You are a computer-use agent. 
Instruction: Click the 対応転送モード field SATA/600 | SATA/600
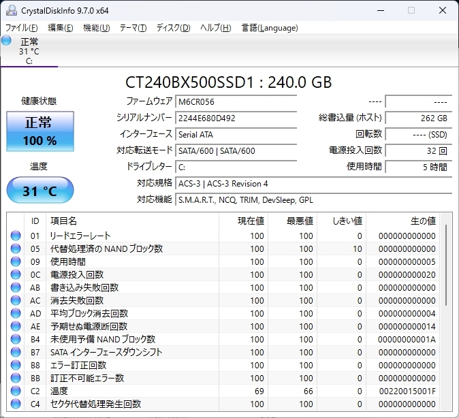click(x=236, y=150)
